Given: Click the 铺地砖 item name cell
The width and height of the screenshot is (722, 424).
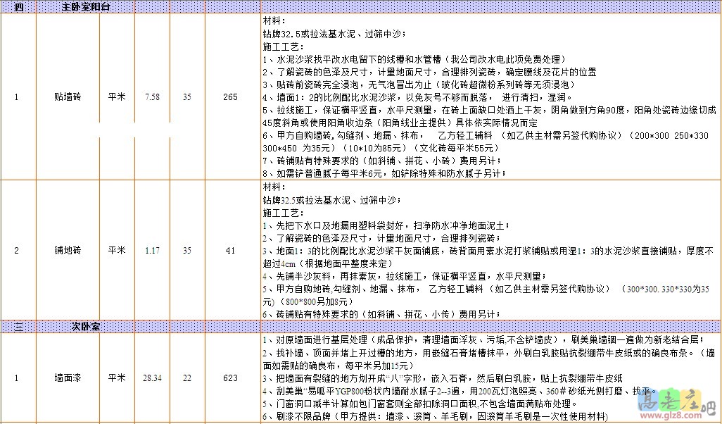Looking at the screenshot, I should [x=68, y=249].
